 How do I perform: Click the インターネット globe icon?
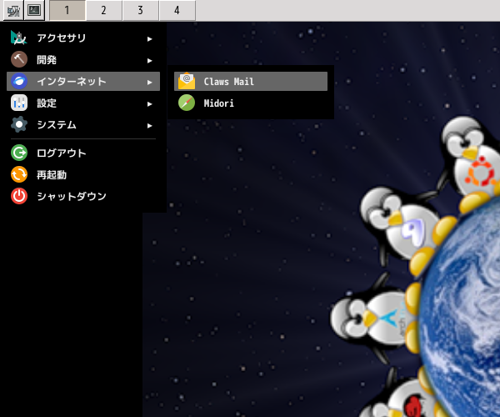19,81
